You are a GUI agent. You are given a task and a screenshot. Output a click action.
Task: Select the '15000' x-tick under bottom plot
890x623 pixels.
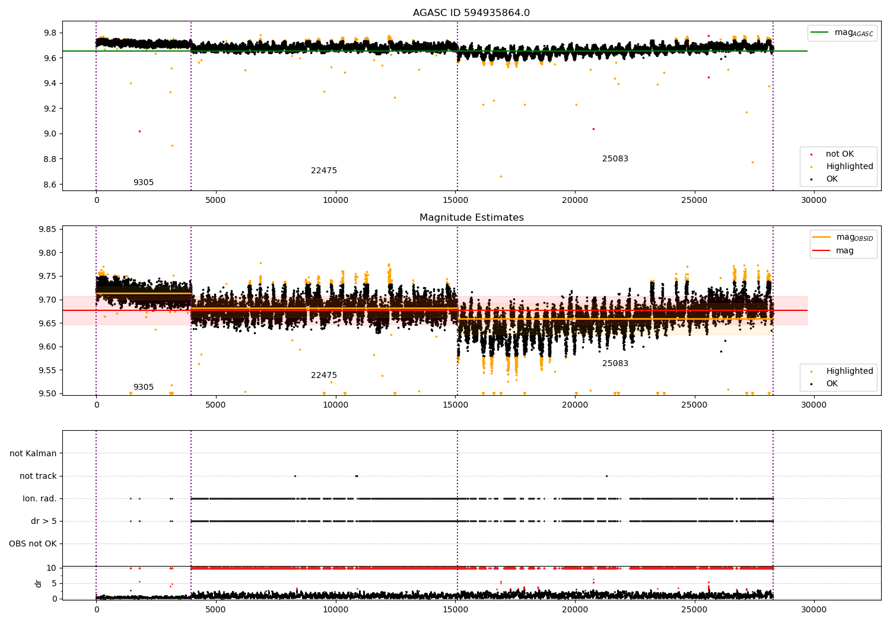tap(455, 610)
